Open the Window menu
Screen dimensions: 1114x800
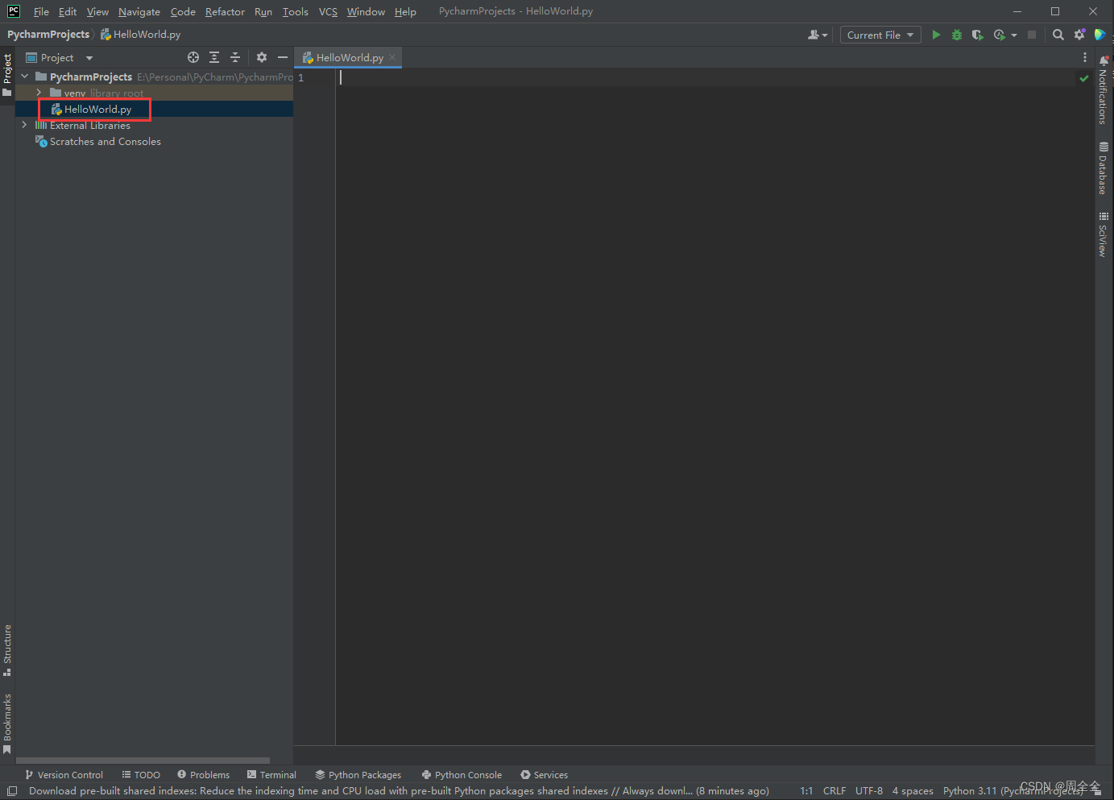click(366, 11)
